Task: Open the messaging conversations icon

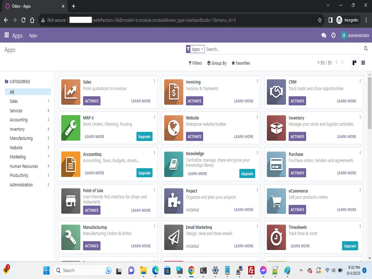Action: [324, 35]
